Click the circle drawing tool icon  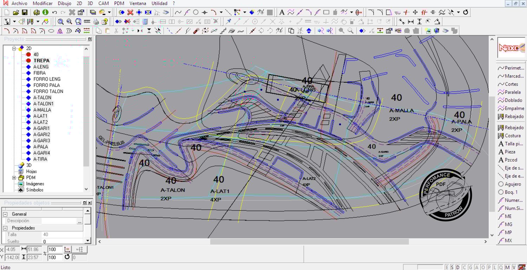196,12
